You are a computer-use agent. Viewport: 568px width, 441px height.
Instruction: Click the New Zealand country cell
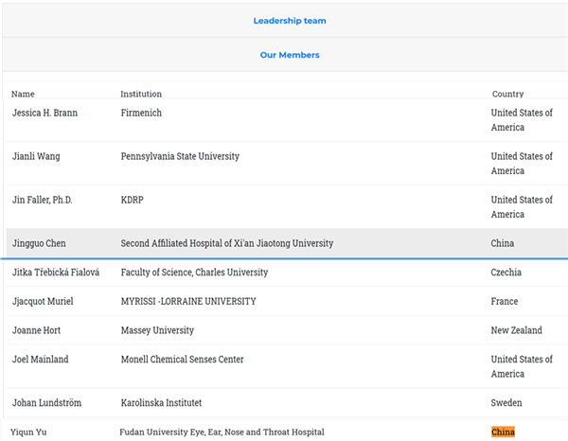516,330
